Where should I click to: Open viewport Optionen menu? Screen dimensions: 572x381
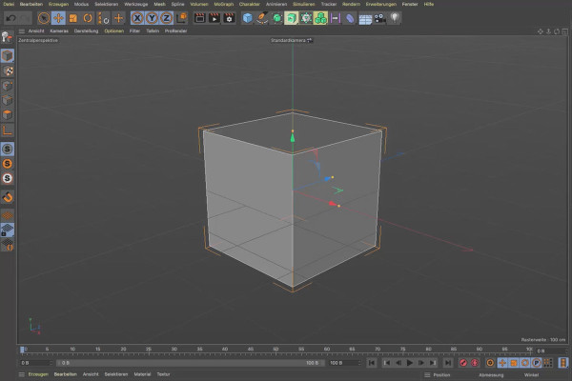(113, 31)
